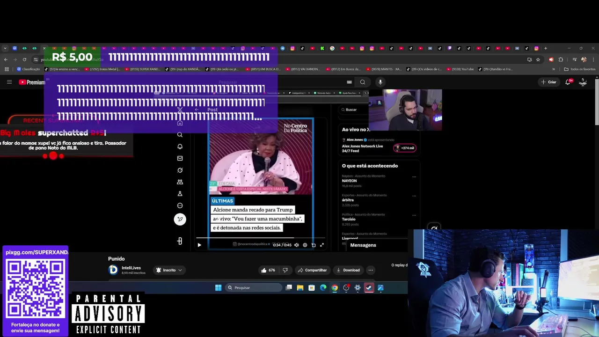Open X Communities icon in sidebar
This screenshot has height=337, width=599.
coord(180,182)
